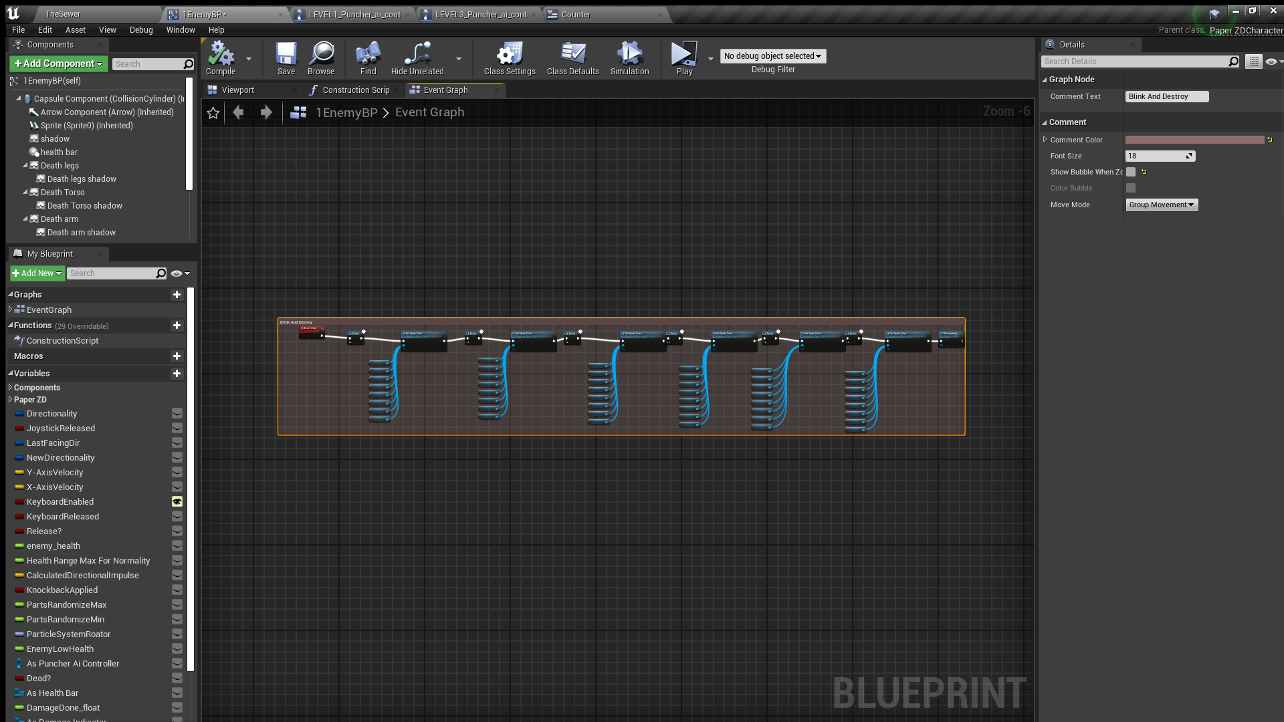
Task: Click the Find magnifier icon
Action: pyautogui.click(x=368, y=53)
